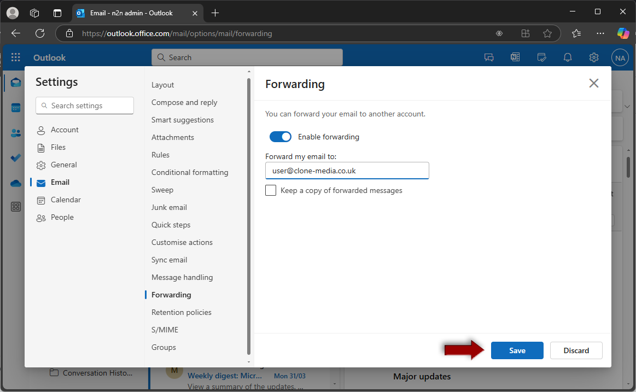
Task: Select the Forwarding settings item
Action: tap(171, 295)
